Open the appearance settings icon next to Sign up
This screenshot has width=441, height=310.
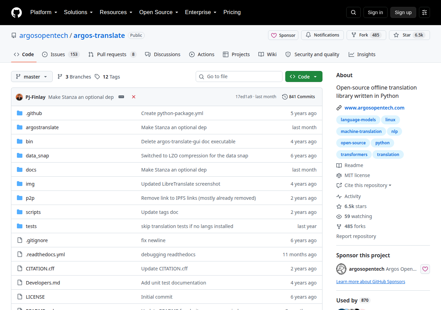(424, 12)
